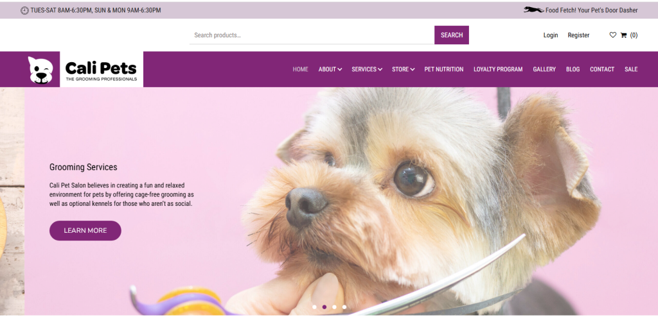This screenshot has height=322, width=658.
Task: Focus the Search products input field
Action: point(312,35)
